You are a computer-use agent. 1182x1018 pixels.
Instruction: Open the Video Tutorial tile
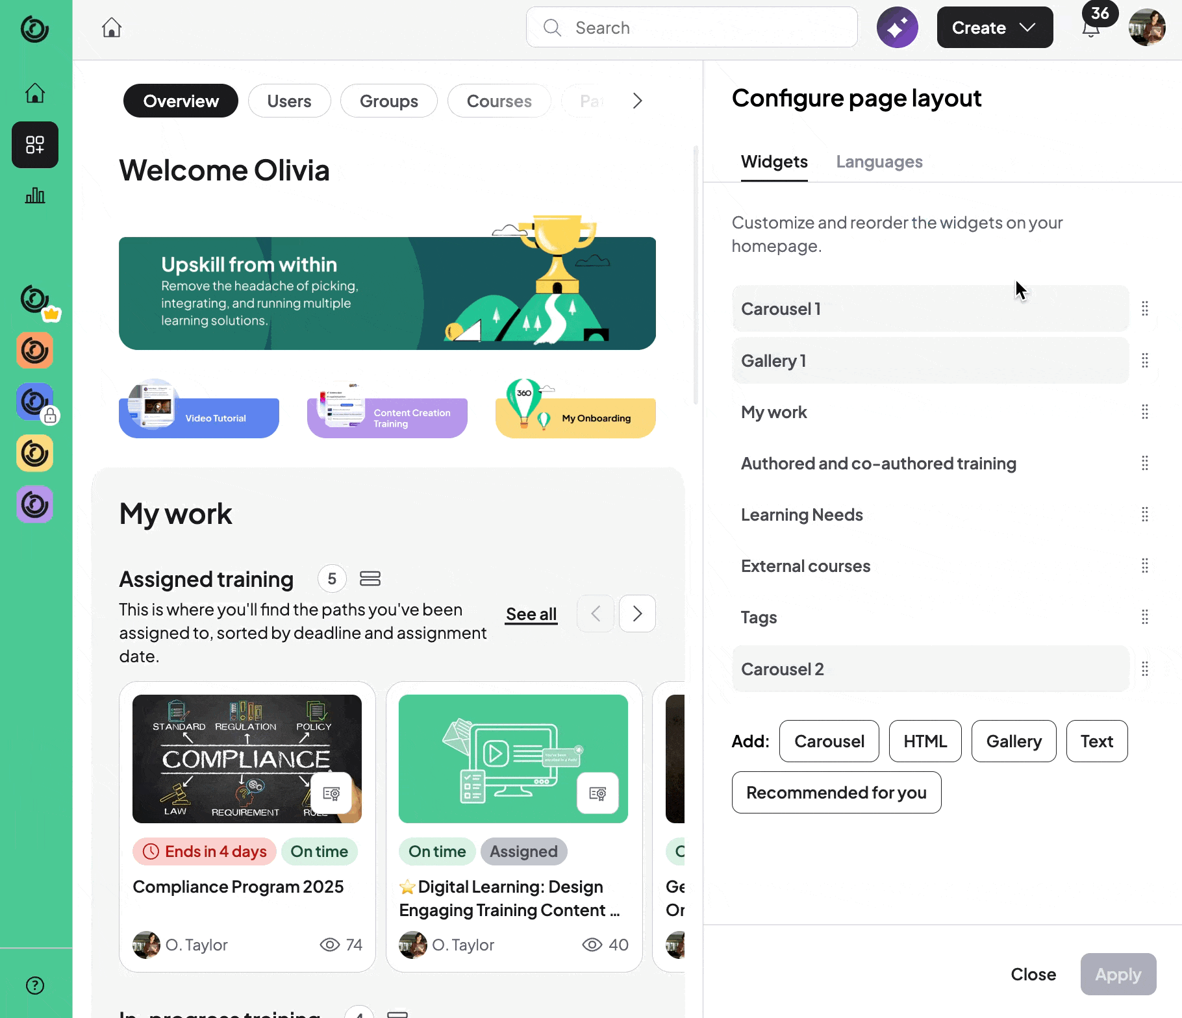point(199,417)
